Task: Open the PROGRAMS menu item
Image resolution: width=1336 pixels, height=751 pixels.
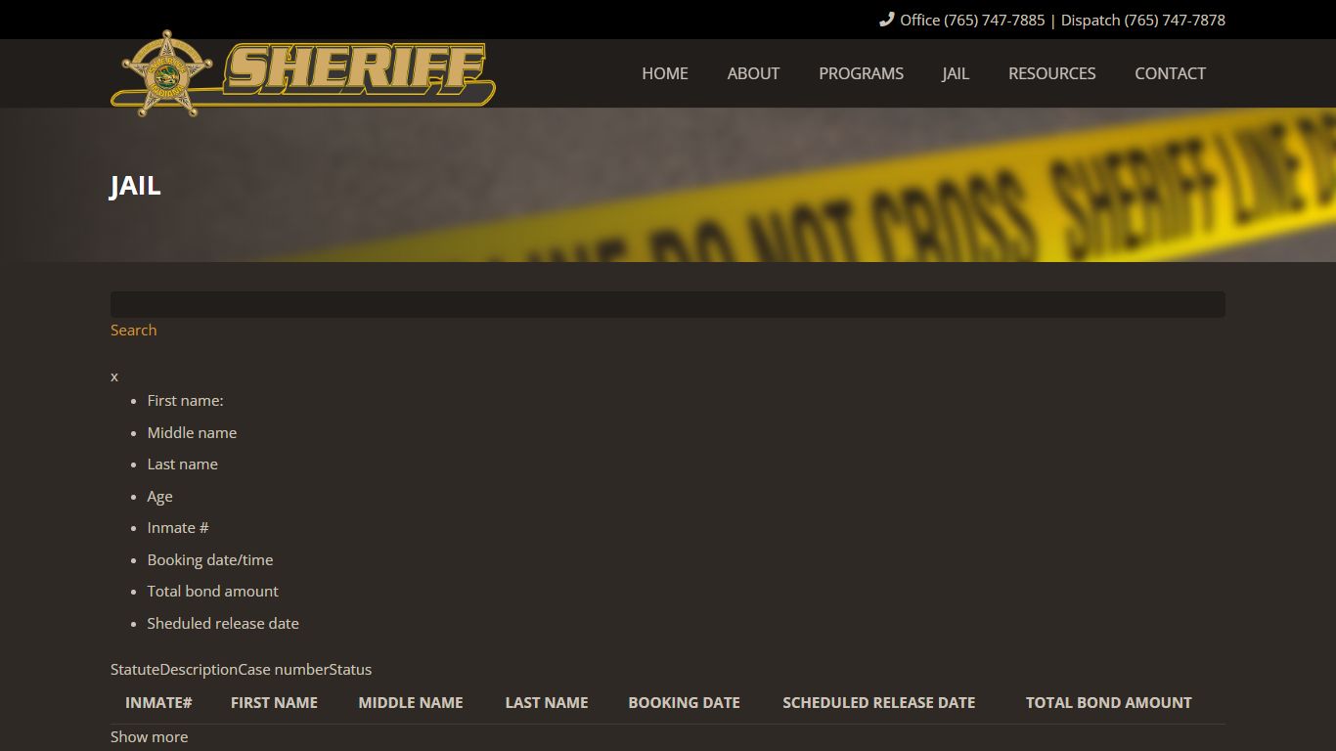Action: (x=861, y=73)
